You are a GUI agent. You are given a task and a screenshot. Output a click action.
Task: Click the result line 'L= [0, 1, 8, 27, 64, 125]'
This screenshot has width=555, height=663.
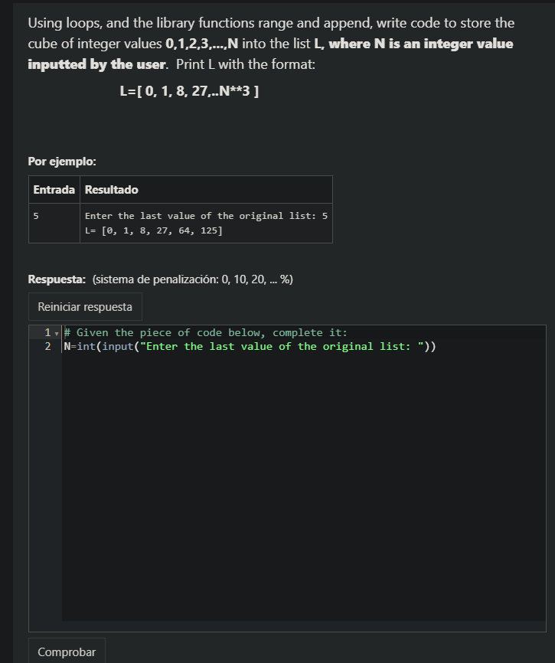tap(153, 230)
